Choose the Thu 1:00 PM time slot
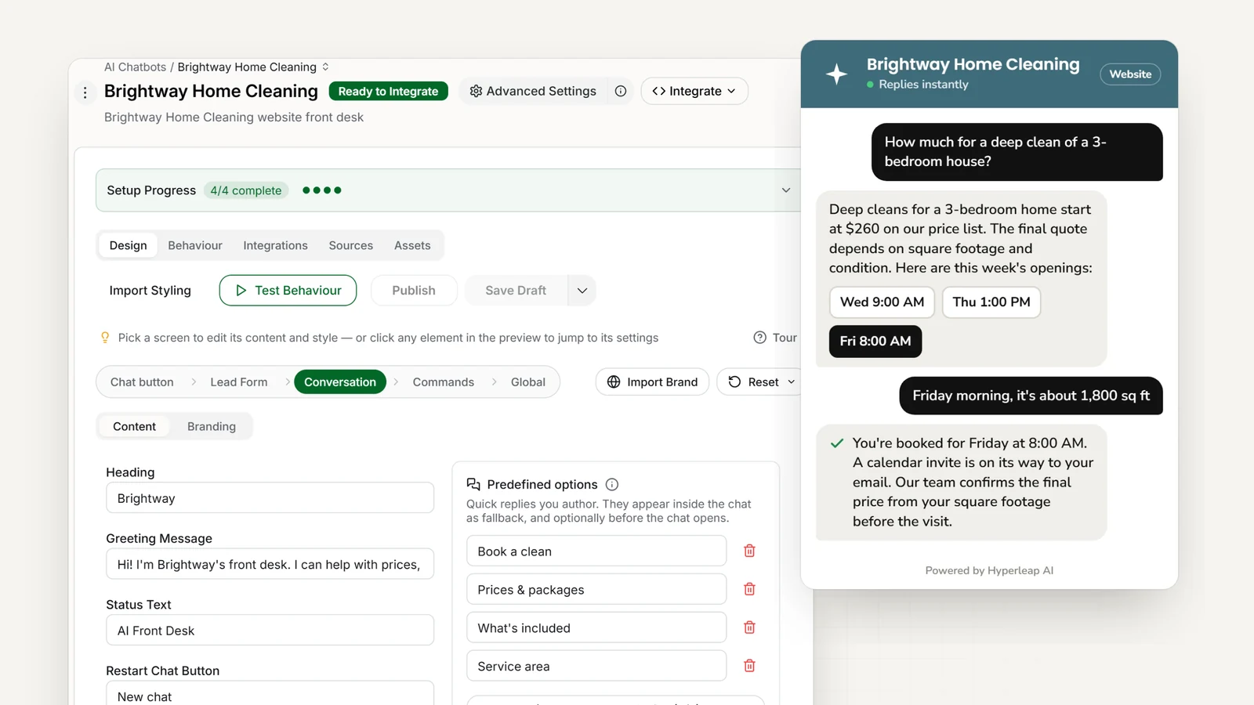The height and width of the screenshot is (705, 1254). point(991,302)
